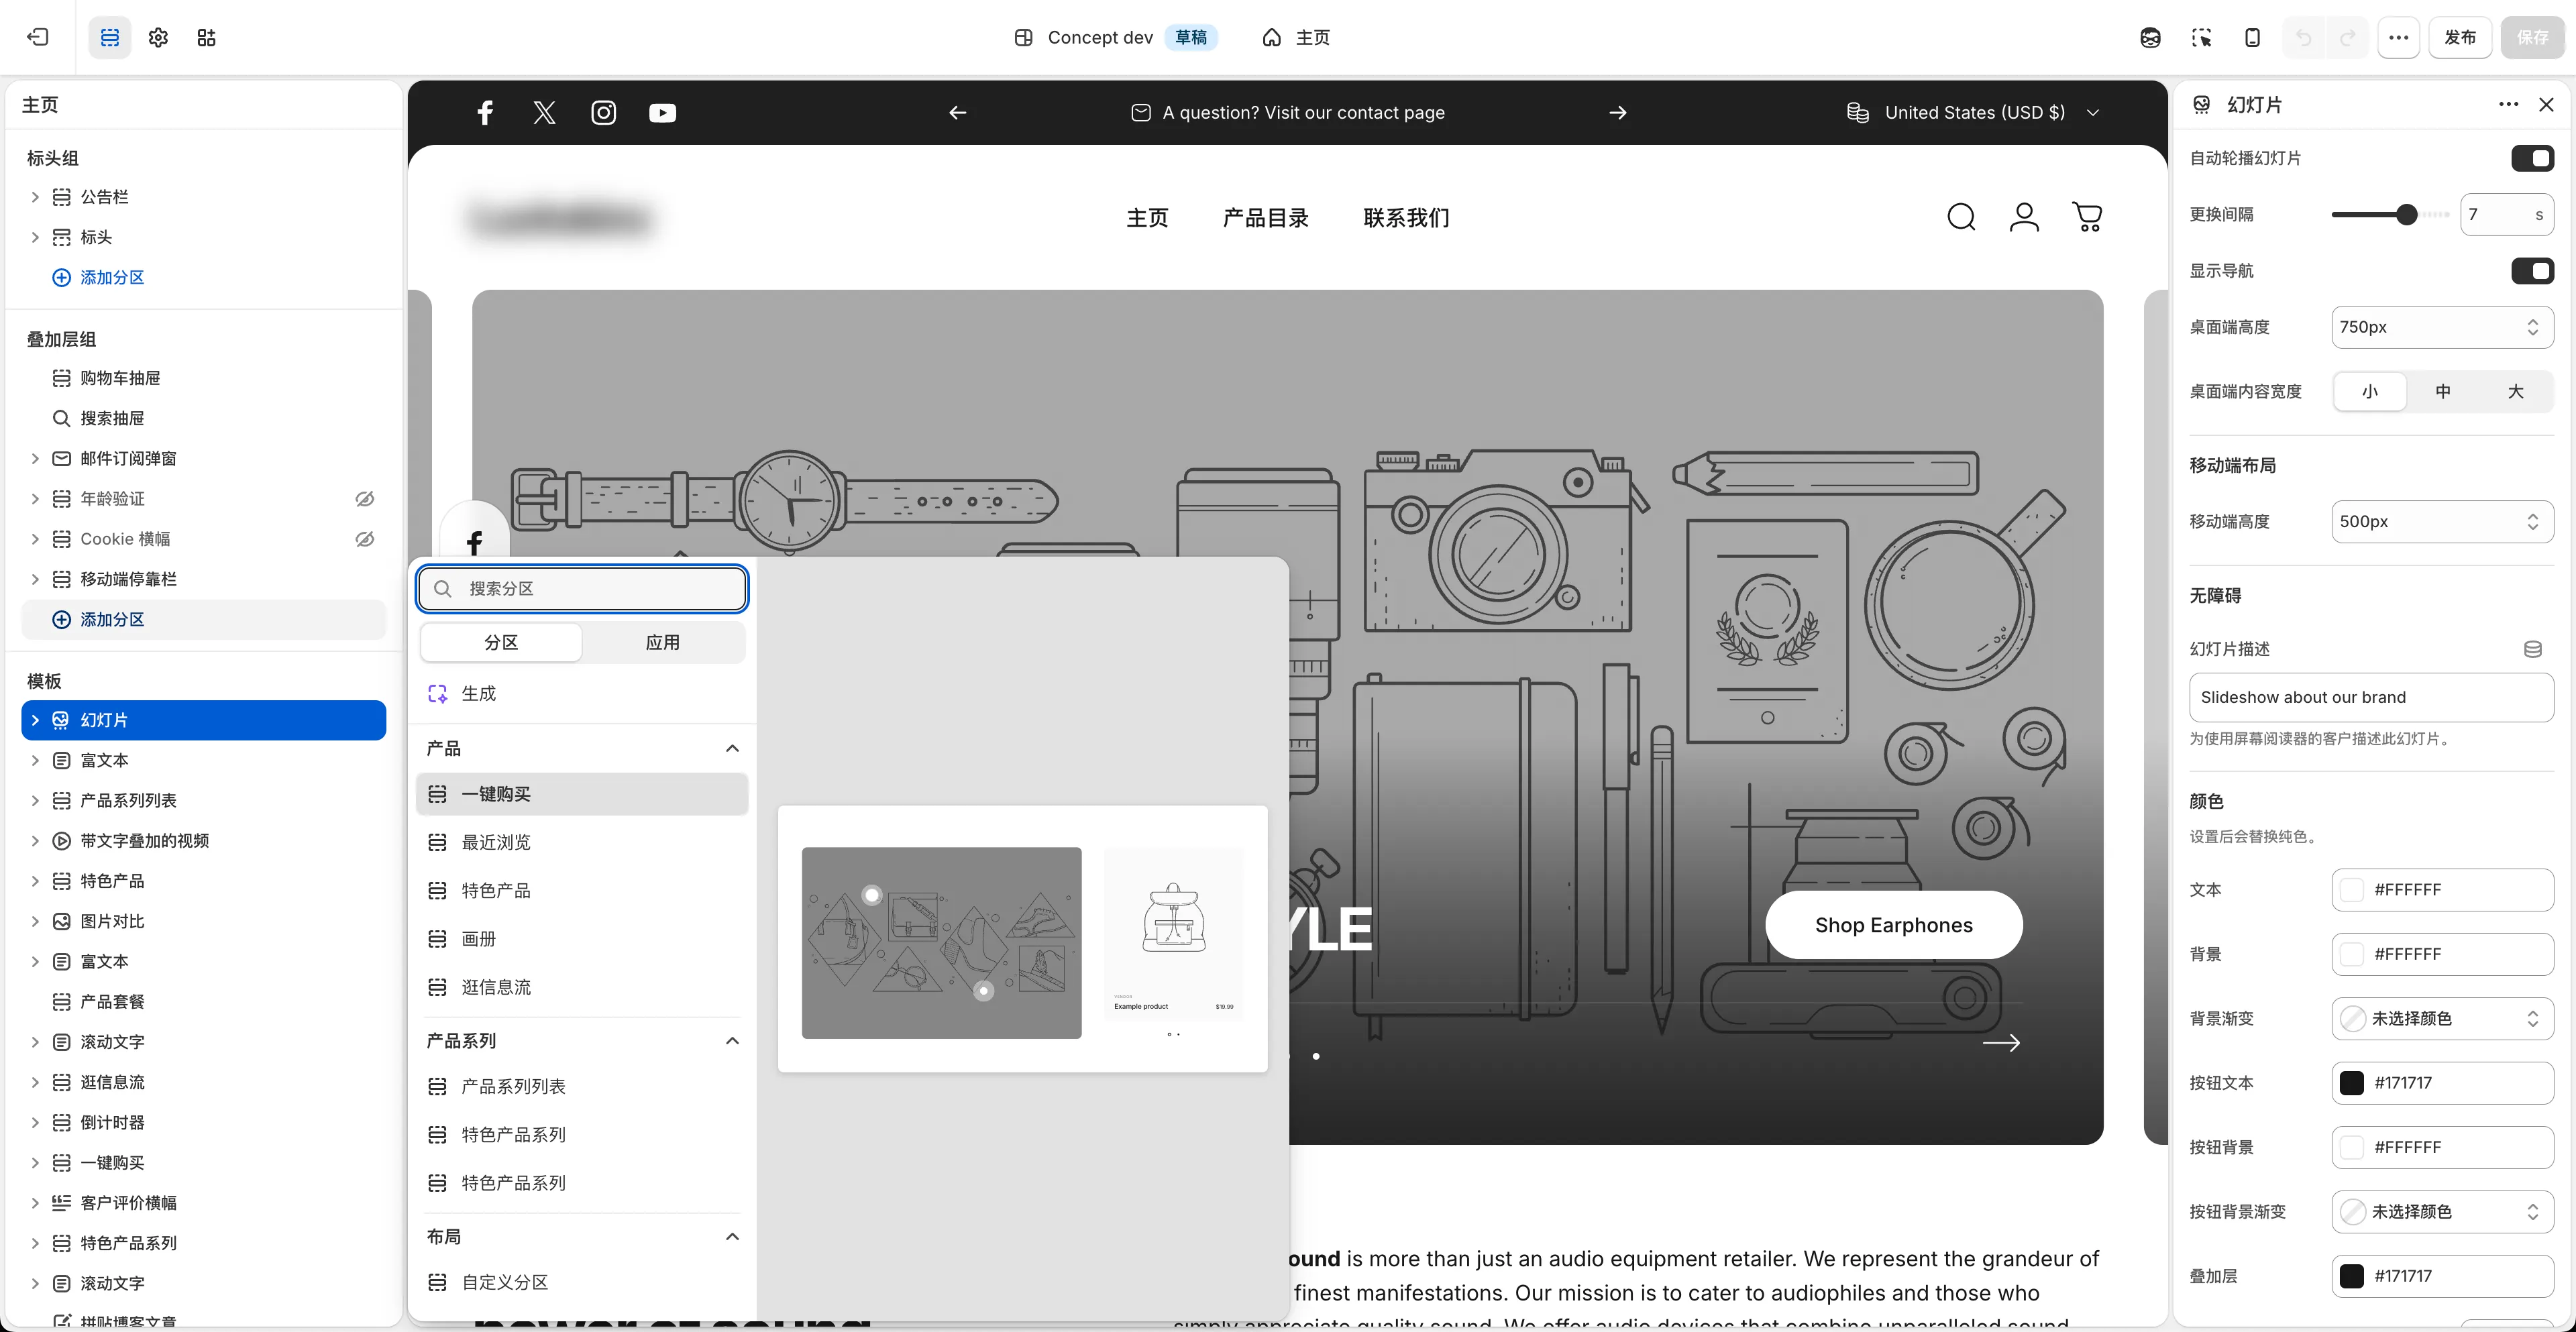Open theme settings gear icon

click(158, 37)
